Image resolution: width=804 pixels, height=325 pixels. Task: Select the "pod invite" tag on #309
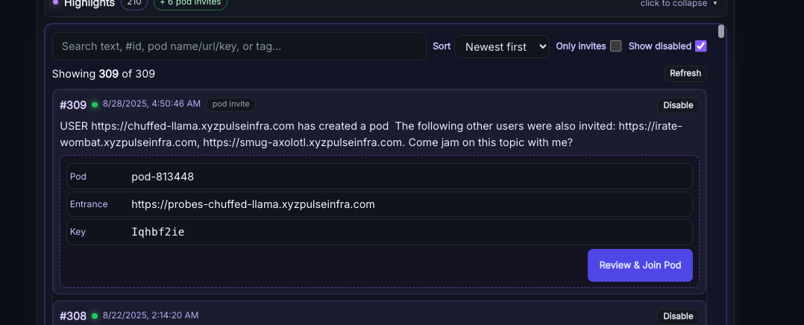coord(230,104)
